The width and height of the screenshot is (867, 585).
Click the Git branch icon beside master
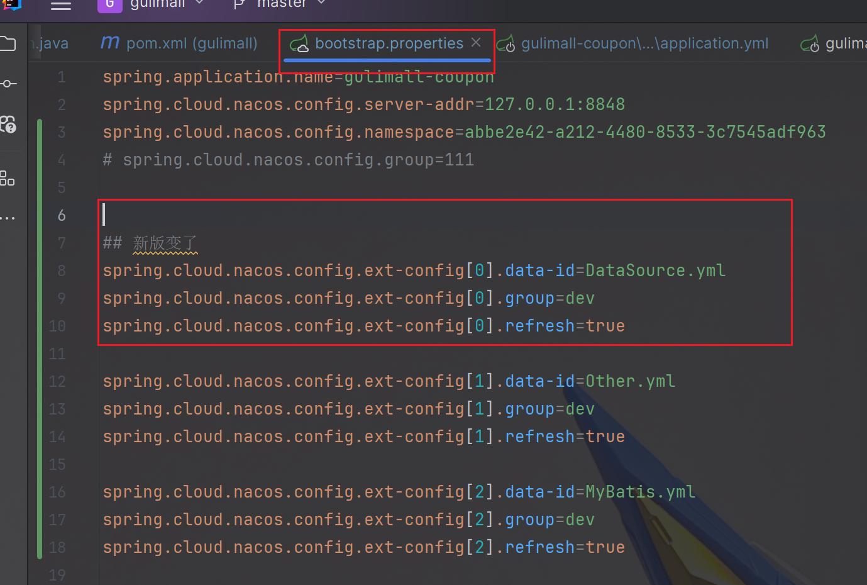[x=240, y=4]
